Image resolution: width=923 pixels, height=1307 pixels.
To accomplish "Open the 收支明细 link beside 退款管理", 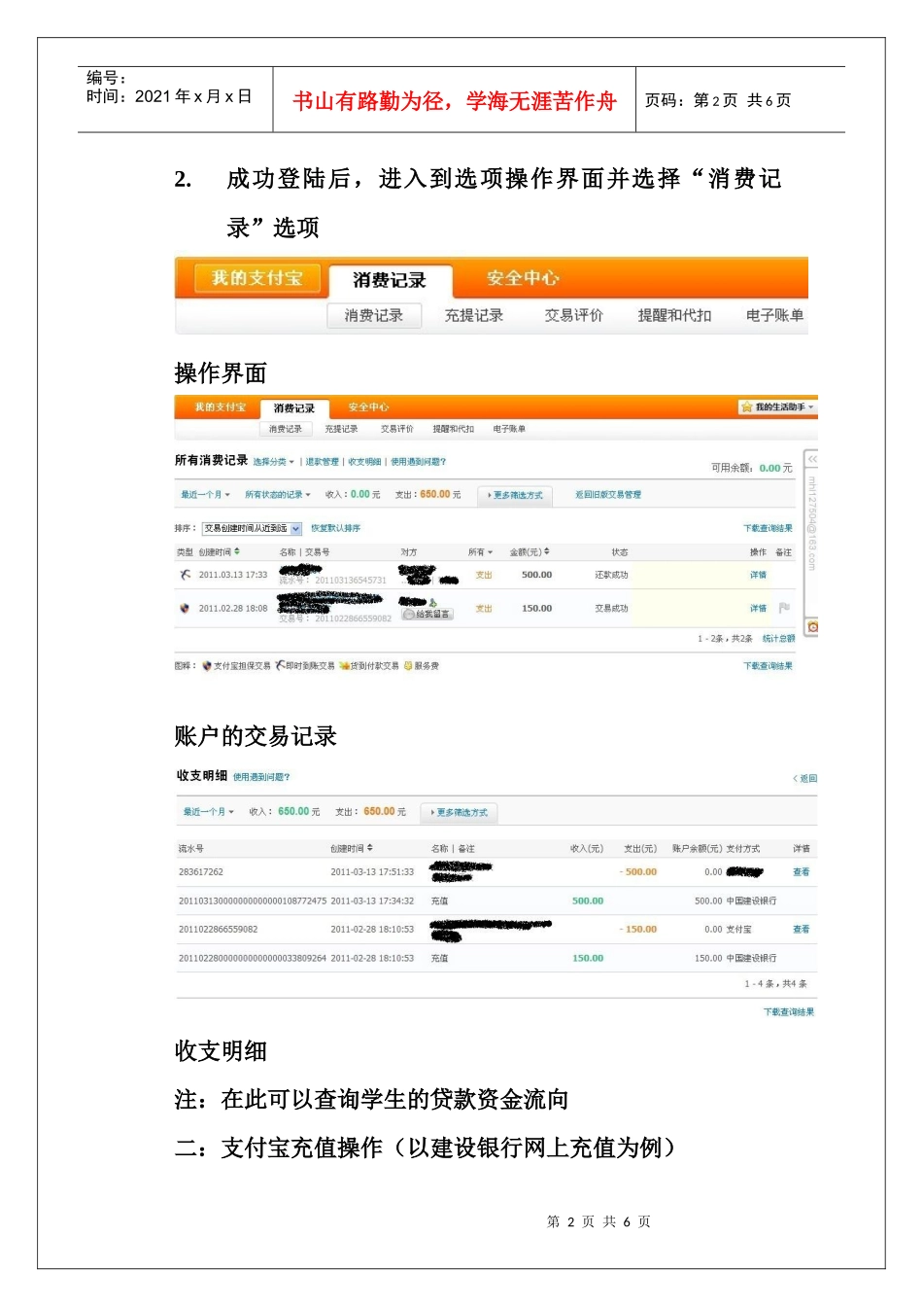I will click(x=364, y=462).
